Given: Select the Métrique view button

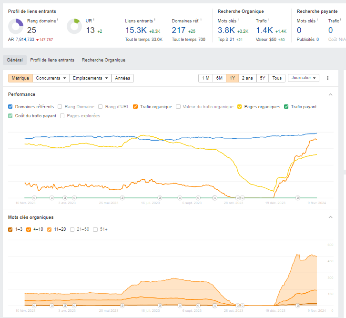Looking at the screenshot, I should (20, 78).
